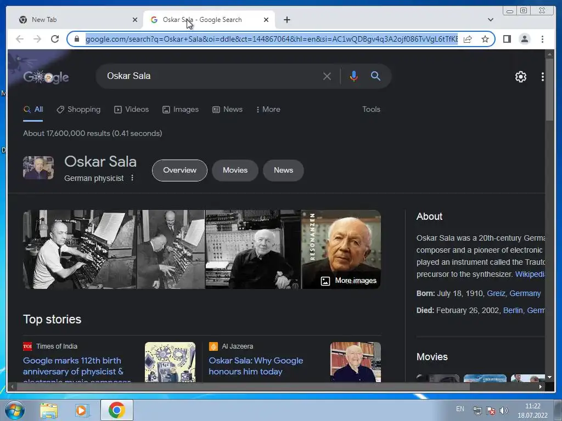Open Chrome side panel
This screenshot has height=421, width=562.
507,39
